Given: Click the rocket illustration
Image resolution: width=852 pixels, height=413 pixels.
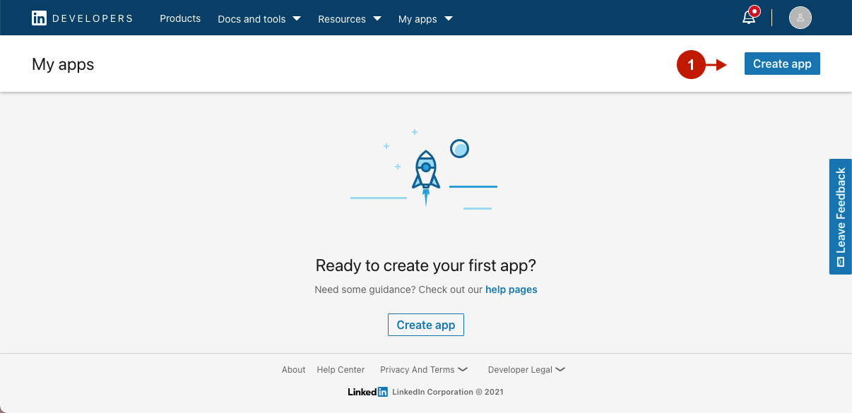Looking at the screenshot, I should point(425,174).
